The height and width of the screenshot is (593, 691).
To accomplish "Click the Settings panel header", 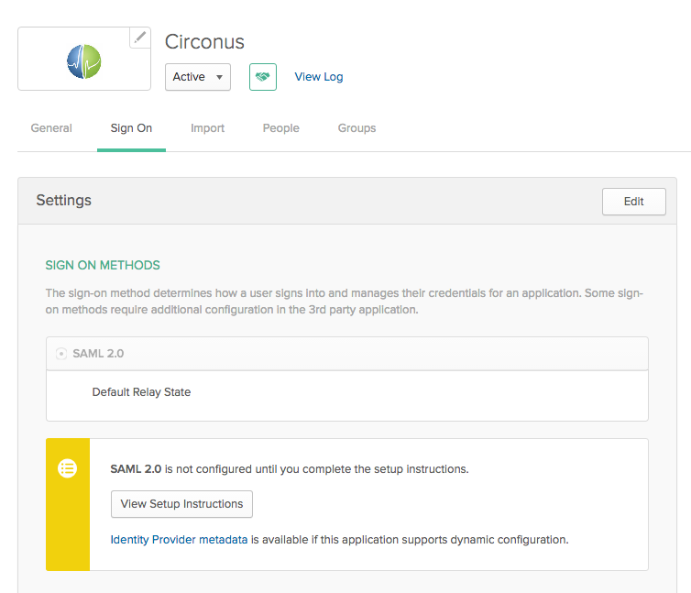I will click(64, 201).
